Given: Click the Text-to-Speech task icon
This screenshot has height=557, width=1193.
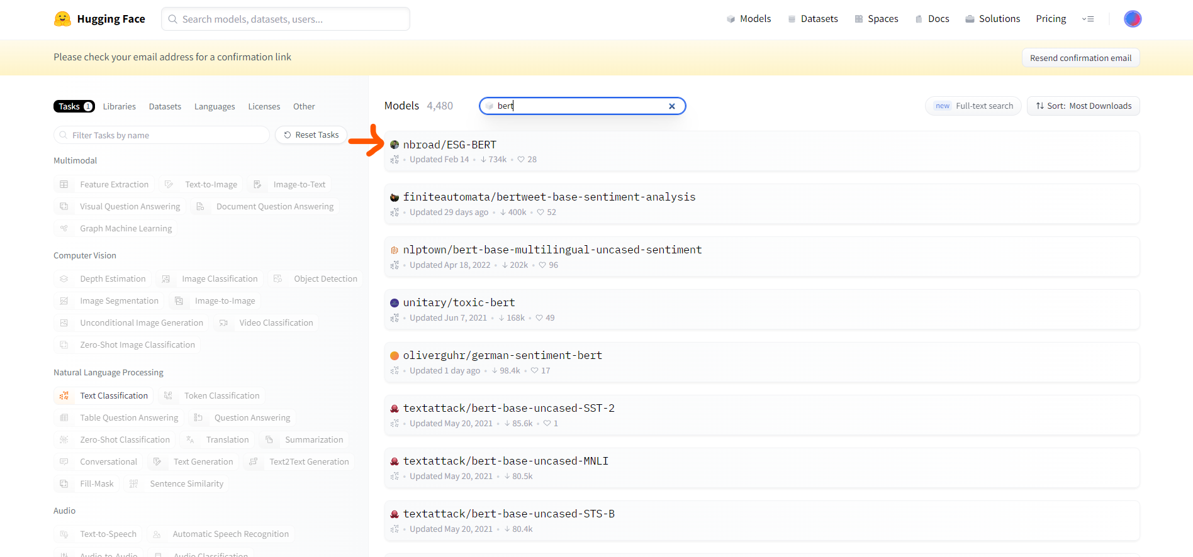Looking at the screenshot, I should 64,534.
